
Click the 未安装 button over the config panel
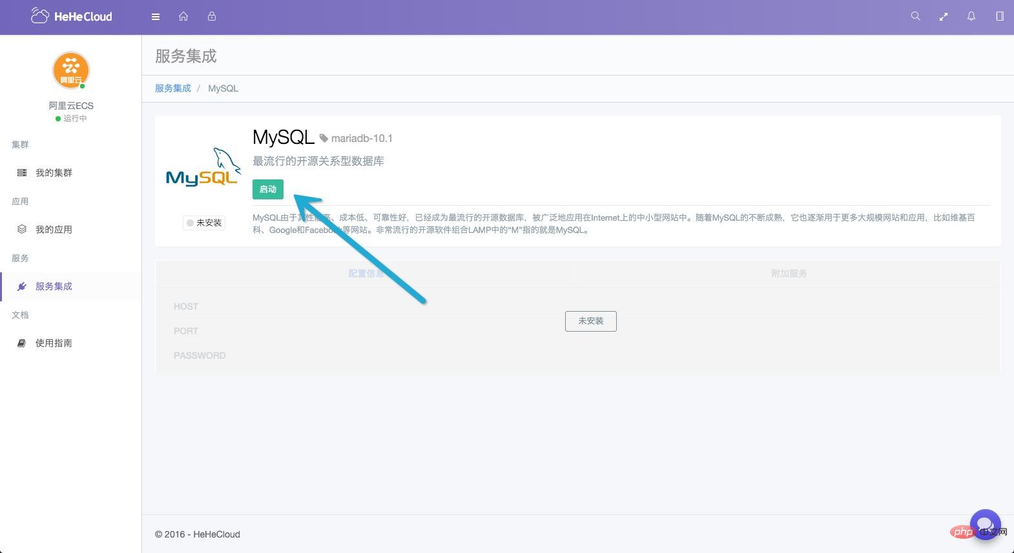tap(590, 321)
